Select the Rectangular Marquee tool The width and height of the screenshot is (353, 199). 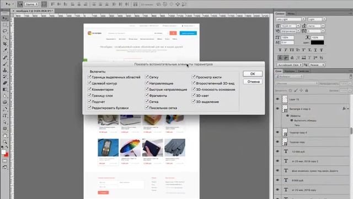coord(5,24)
